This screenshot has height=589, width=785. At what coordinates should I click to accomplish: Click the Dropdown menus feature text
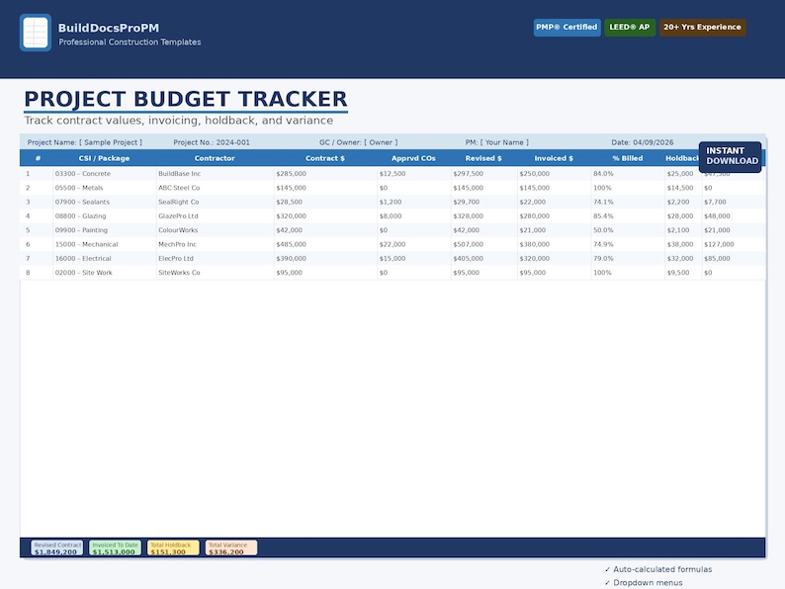coord(644,583)
